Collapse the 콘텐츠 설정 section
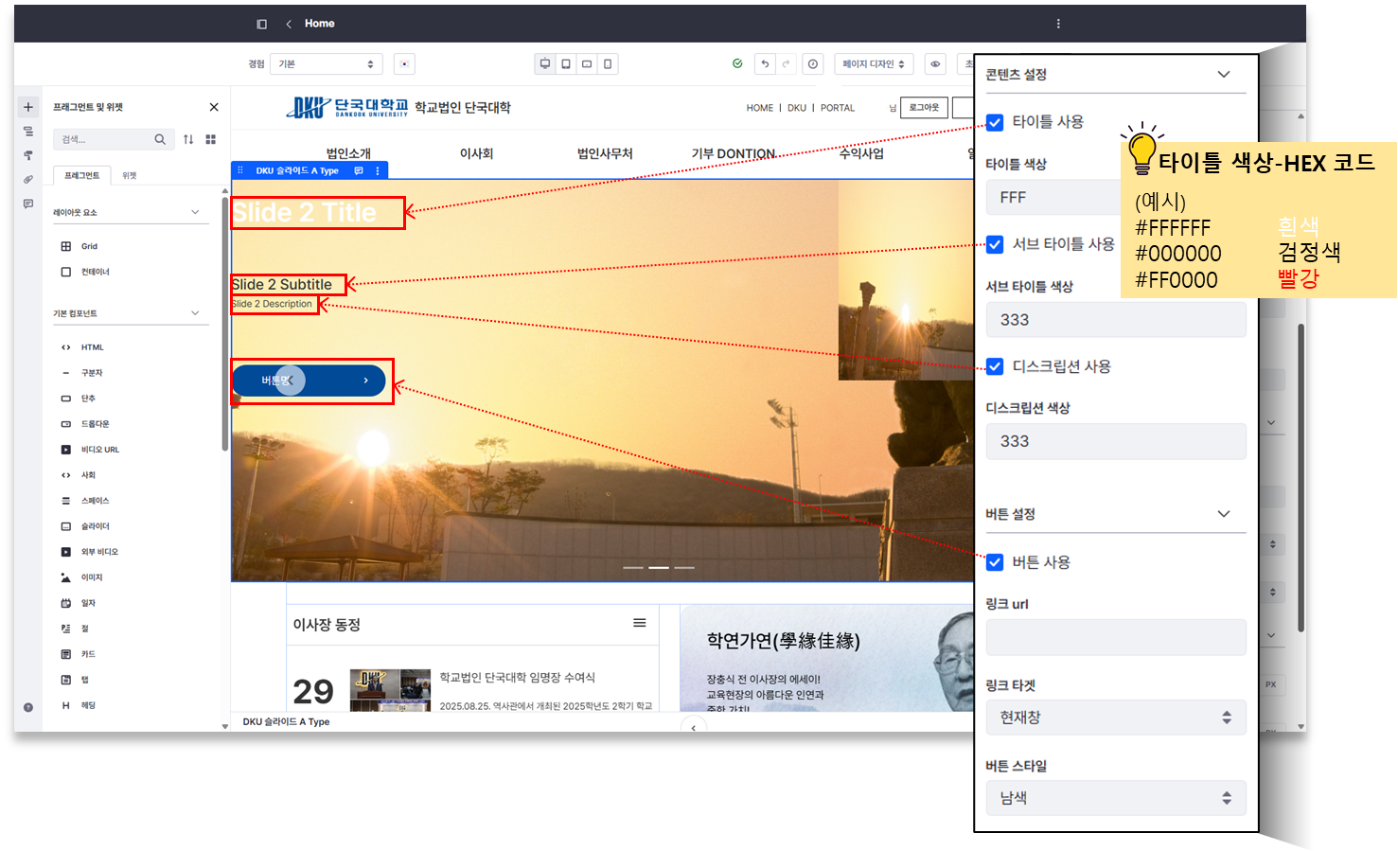1398x851 pixels. click(x=1223, y=75)
